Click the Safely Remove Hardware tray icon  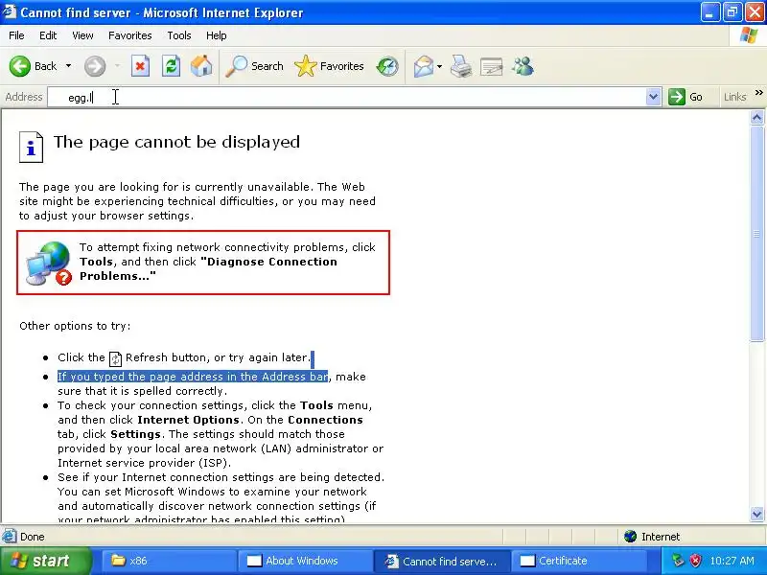point(678,561)
